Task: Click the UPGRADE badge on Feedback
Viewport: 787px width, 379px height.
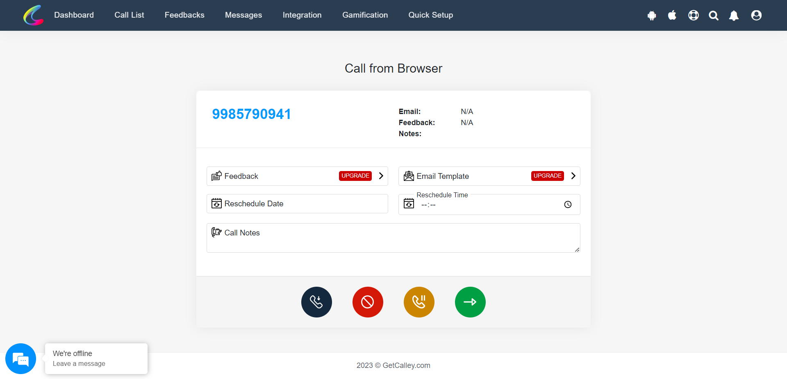Action: point(355,176)
